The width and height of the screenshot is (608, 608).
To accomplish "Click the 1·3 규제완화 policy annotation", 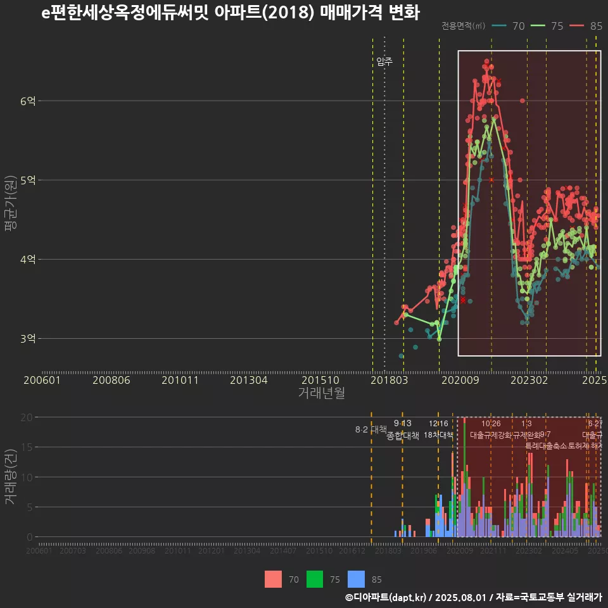I will tap(526, 429).
